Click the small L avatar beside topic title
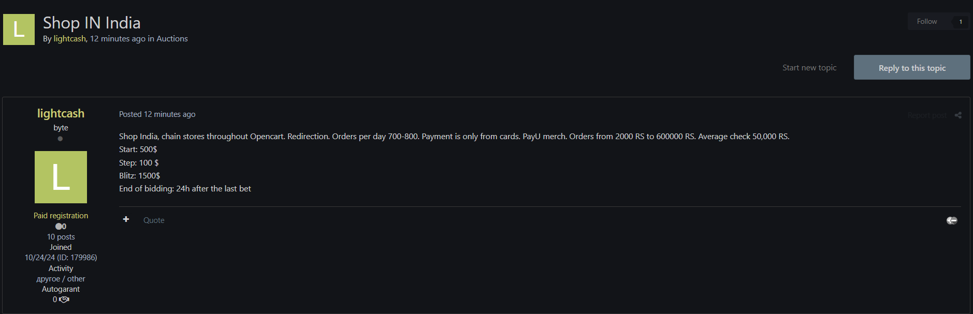Image resolution: width=973 pixels, height=314 pixels. (19, 29)
